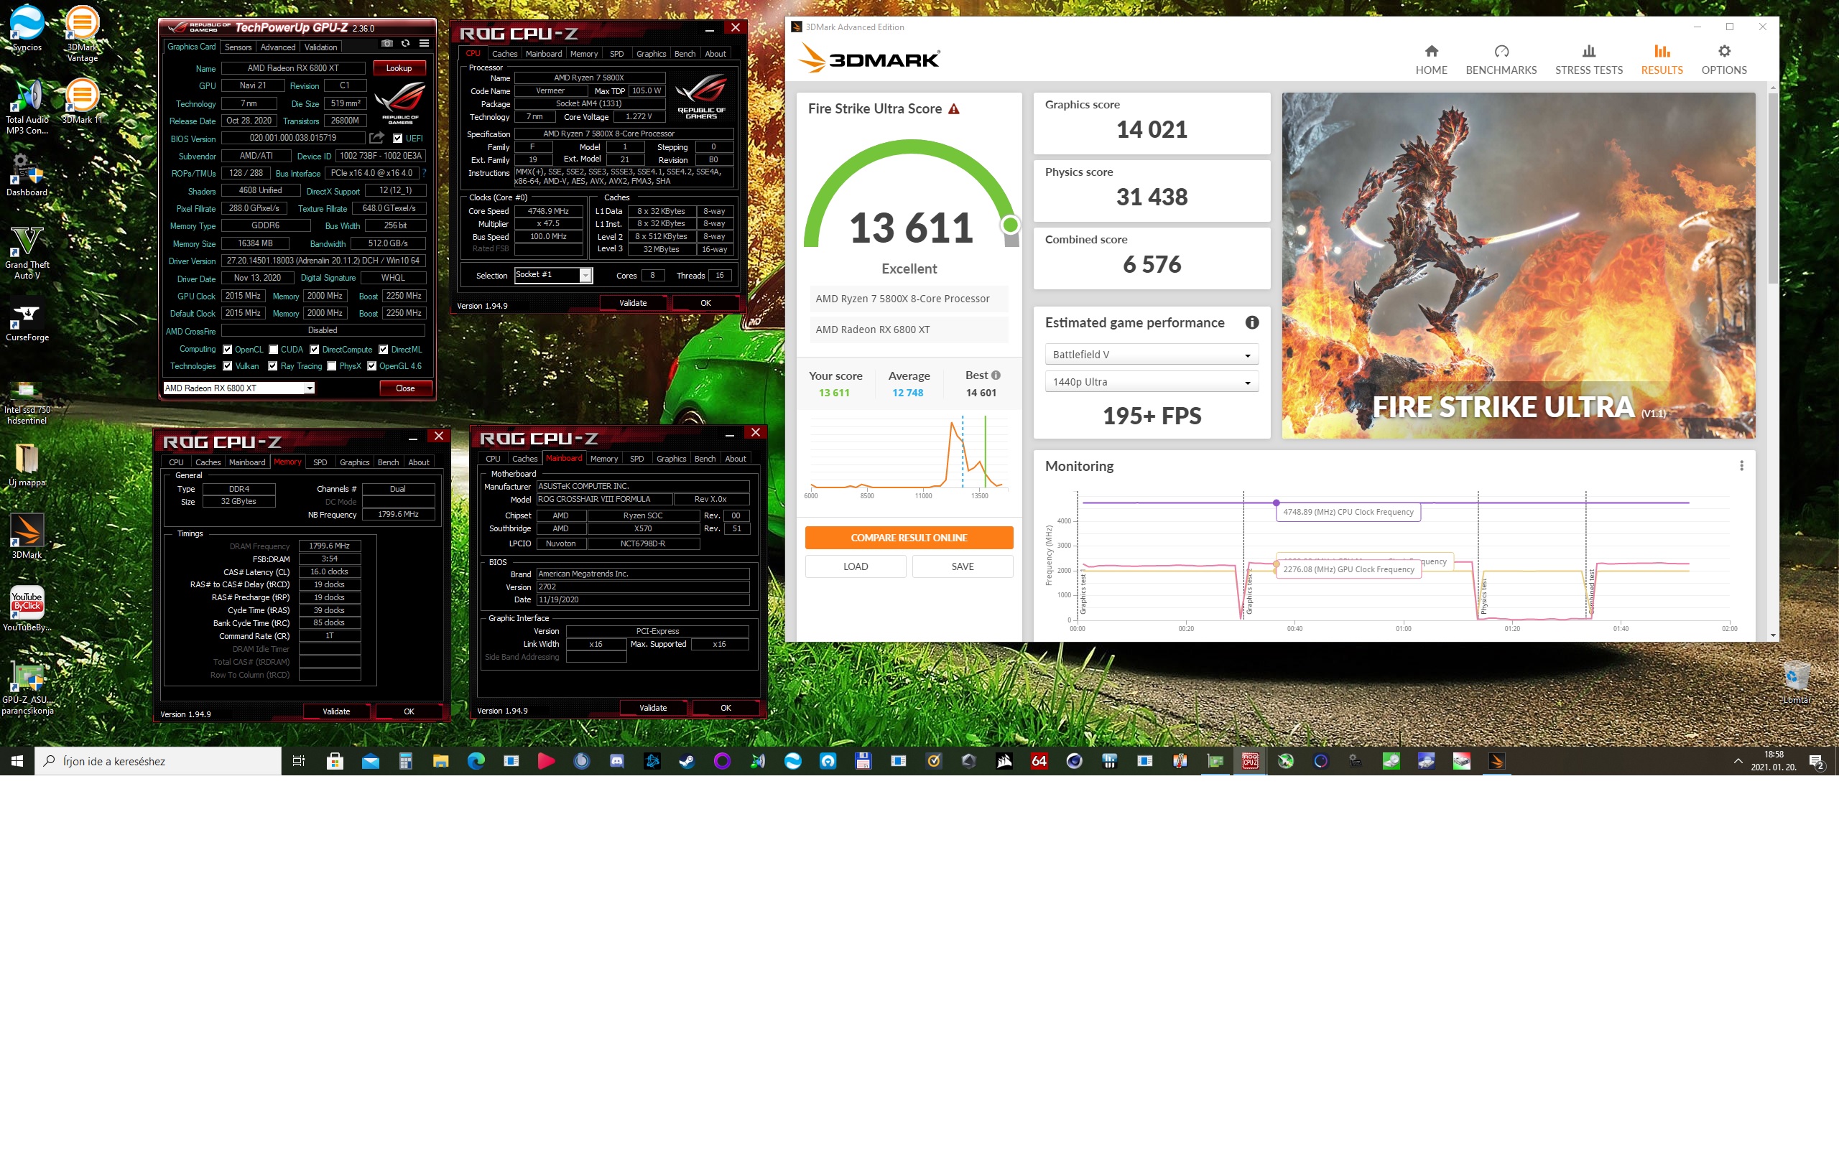Toggle the Vulkan checkbox
The image size is (1839, 1158).
coord(227,366)
